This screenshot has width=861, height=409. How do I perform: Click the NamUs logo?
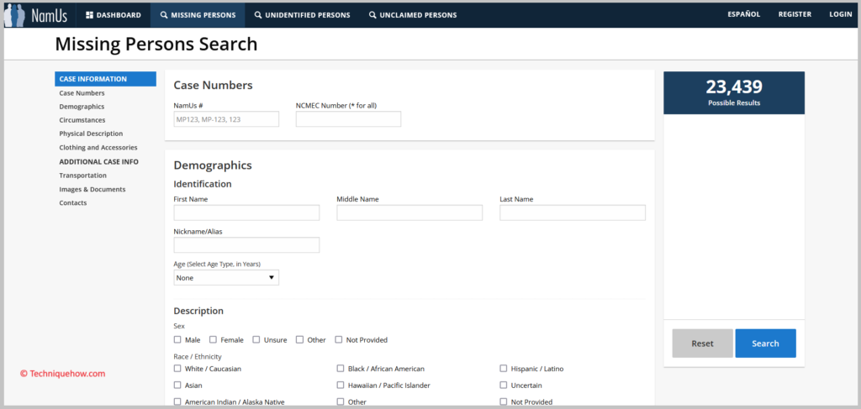click(35, 15)
